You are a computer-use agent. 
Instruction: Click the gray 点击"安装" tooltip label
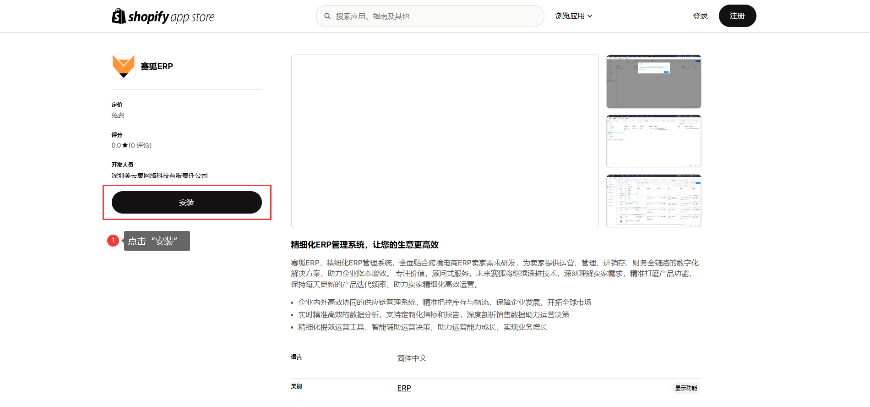coord(157,241)
